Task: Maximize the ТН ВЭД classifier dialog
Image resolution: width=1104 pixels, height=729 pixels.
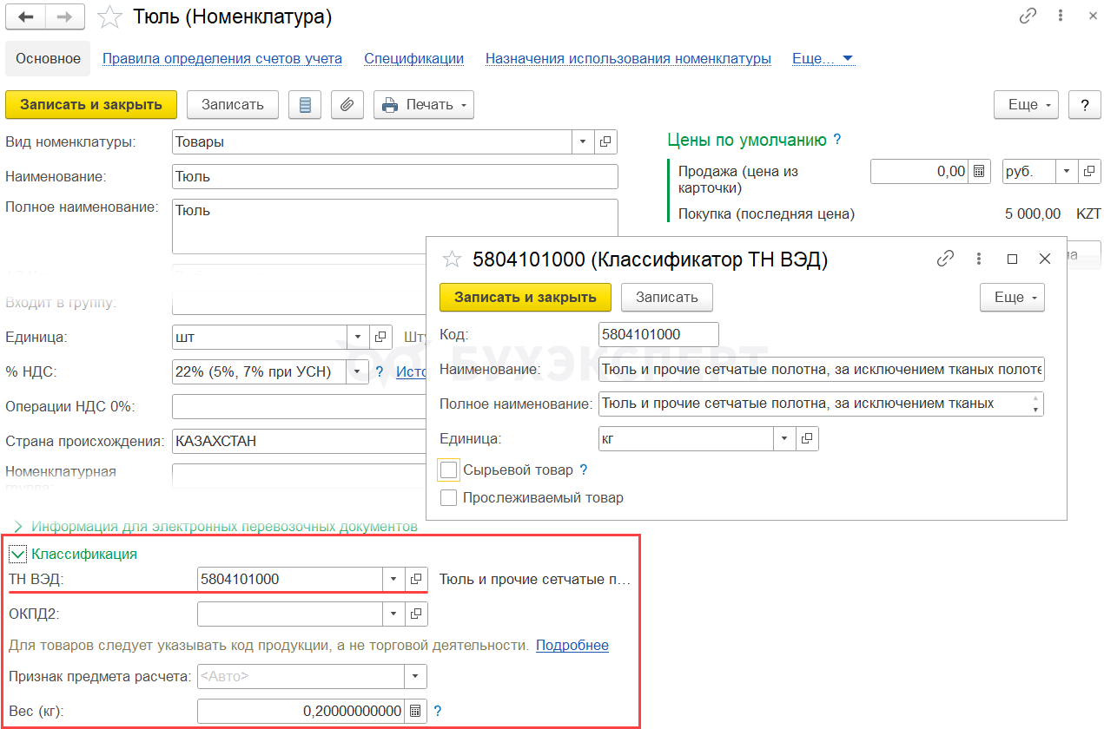Action: (1012, 259)
